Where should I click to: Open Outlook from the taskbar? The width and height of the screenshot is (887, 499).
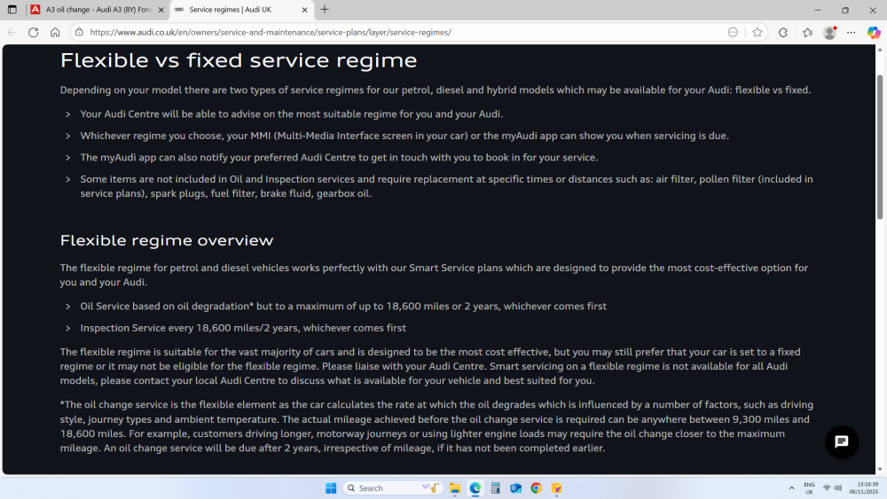515,488
